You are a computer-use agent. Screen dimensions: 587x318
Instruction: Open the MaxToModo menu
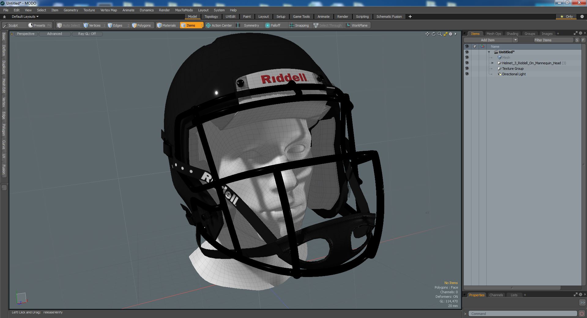point(184,10)
